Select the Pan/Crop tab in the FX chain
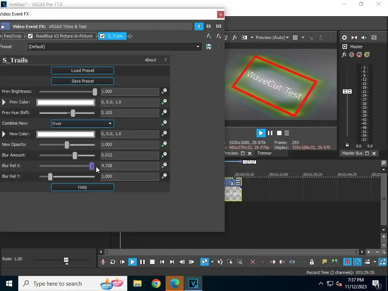Viewport: 388px width, 291px height. (13, 36)
